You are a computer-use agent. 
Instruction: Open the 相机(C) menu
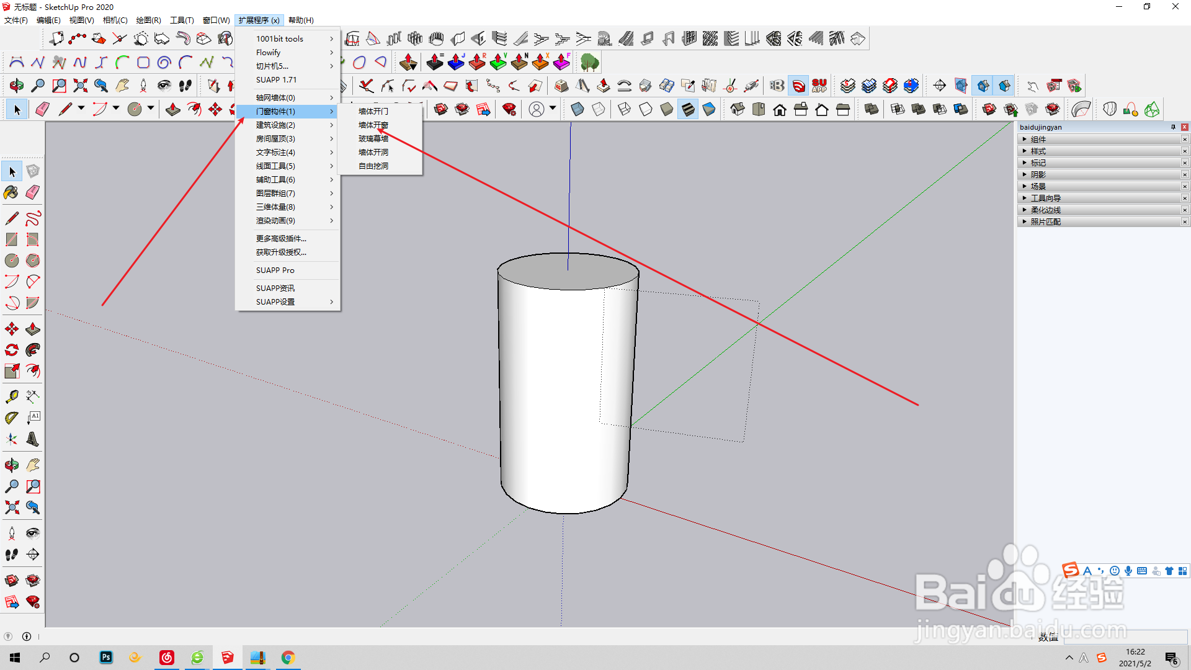115,20
